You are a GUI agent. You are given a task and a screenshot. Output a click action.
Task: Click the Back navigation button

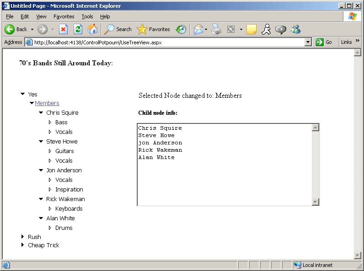[x=16, y=29]
